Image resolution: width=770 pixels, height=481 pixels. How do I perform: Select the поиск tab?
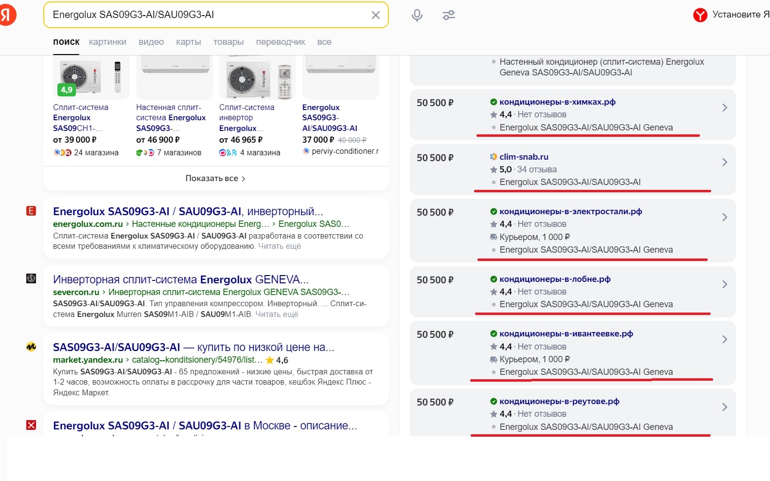pos(66,42)
